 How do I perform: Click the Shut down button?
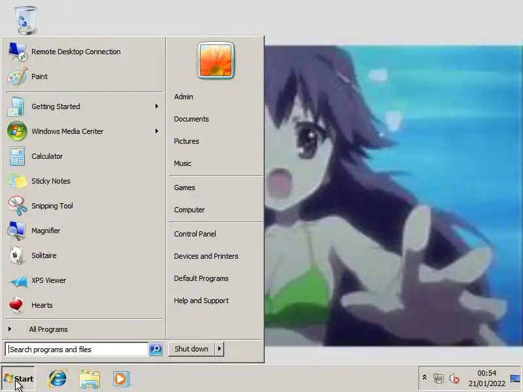pyautogui.click(x=192, y=349)
